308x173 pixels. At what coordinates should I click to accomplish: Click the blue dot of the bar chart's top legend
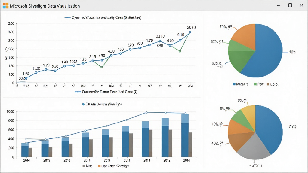coord(83,104)
